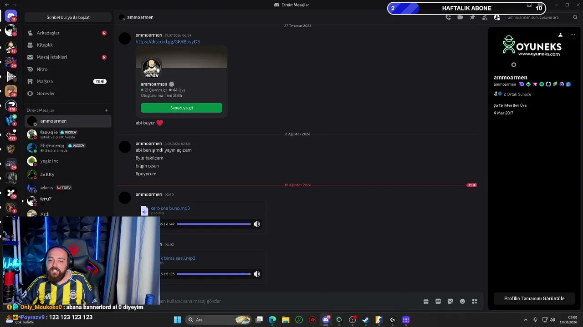Image resolution: width=583 pixels, height=327 pixels.
Task: Open pinned messages with the pin icon
Action: 472,17
